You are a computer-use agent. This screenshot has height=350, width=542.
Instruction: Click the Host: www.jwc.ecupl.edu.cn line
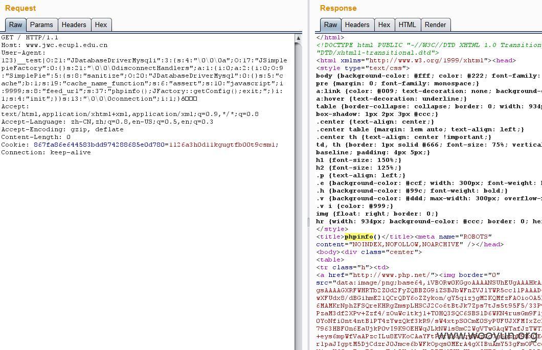[54, 45]
